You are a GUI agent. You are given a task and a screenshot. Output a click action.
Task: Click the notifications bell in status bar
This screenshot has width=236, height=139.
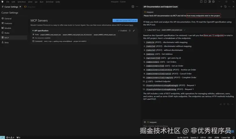(234, 138)
